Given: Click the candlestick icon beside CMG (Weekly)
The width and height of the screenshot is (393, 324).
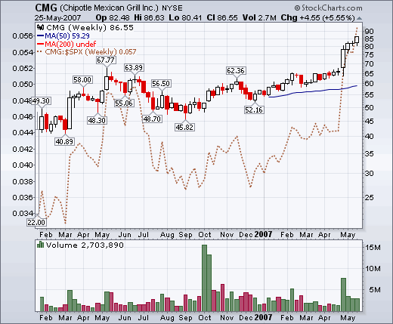Looking at the screenshot, I should pyautogui.click(x=40, y=27).
